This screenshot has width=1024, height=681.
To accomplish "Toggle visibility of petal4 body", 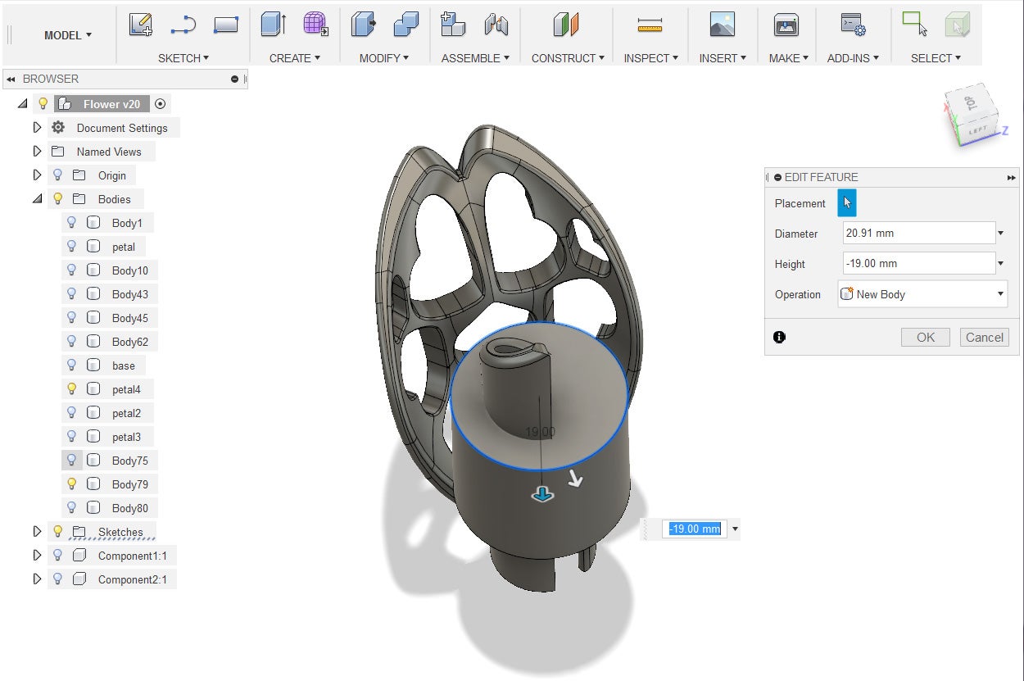I will pyautogui.click(x=71, y=389).
